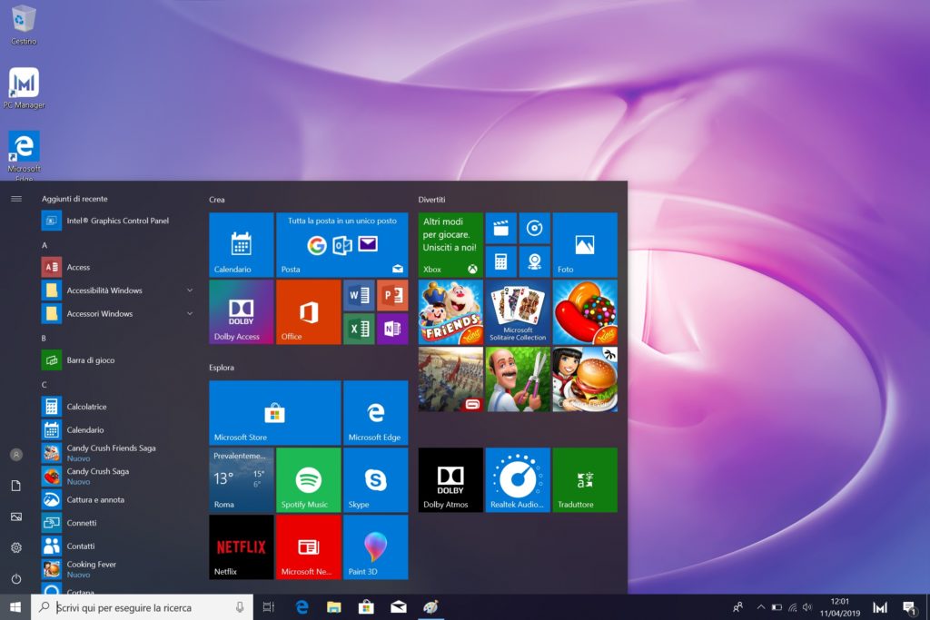Open the Gameloft army battle game tile
This screenshot has height=620, width=930.
point(450,379)
